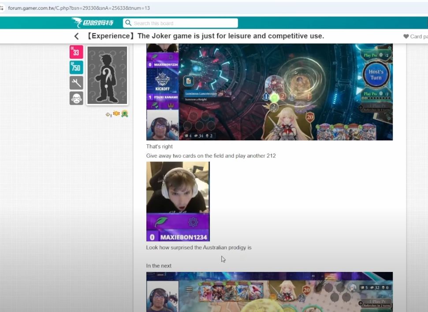The height and width of the screenshot is (312, 428).
Task: Click the text 'Look how surprised the Australian prodigy is'
Action: click(x=199, y=247)
